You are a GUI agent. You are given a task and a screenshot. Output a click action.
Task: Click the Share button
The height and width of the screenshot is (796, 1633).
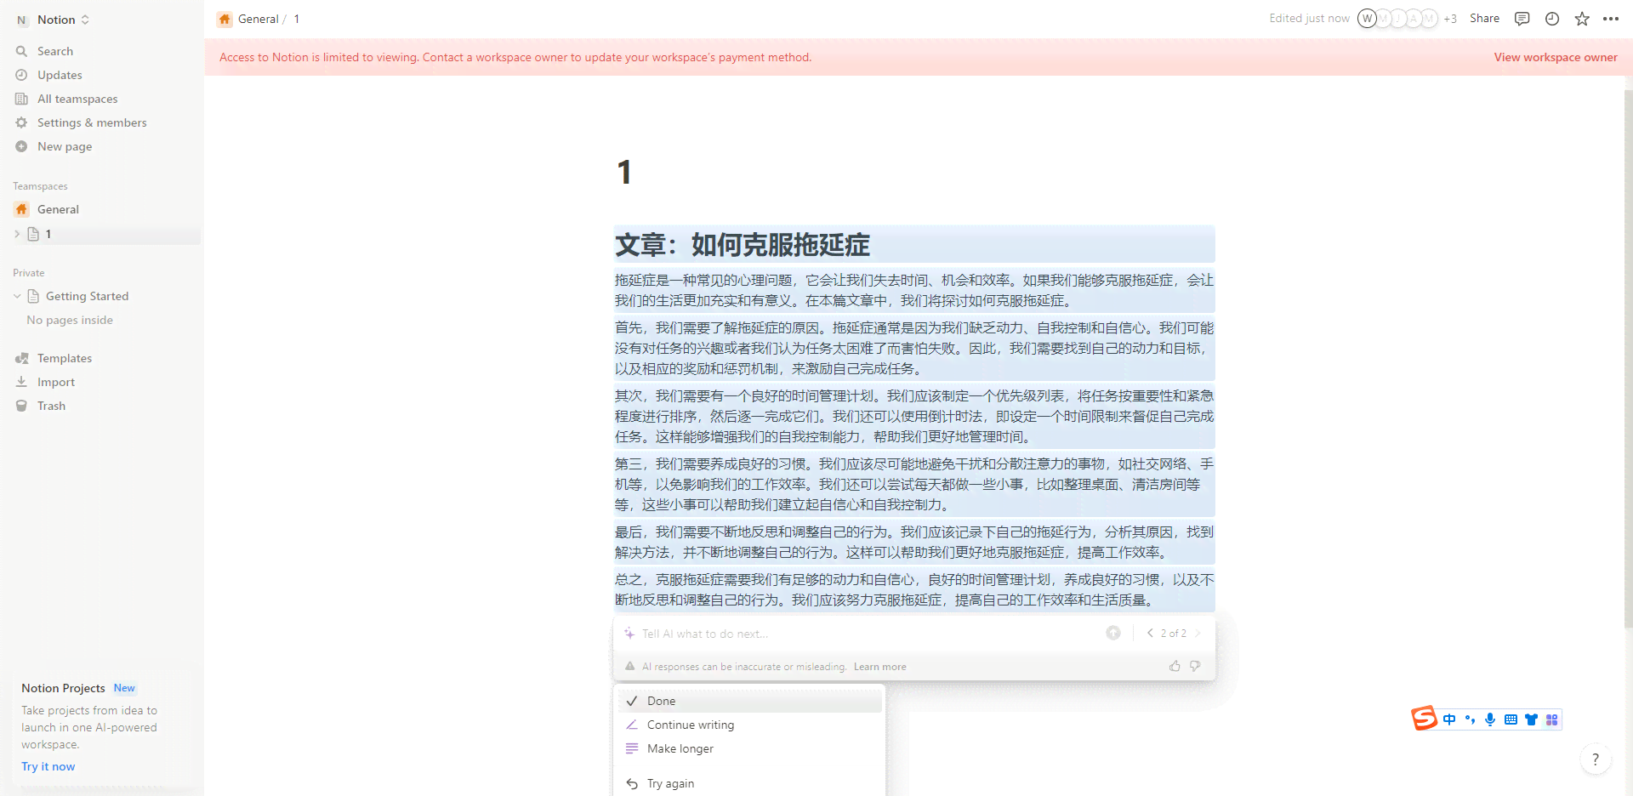coord(1484,19)
